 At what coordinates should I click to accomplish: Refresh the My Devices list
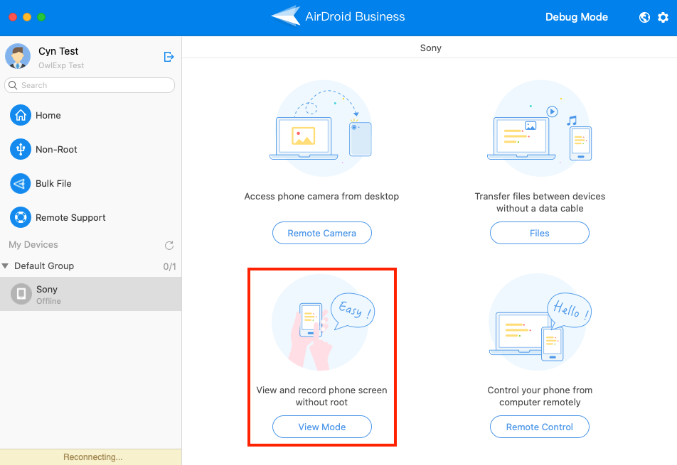coord(169,245)
